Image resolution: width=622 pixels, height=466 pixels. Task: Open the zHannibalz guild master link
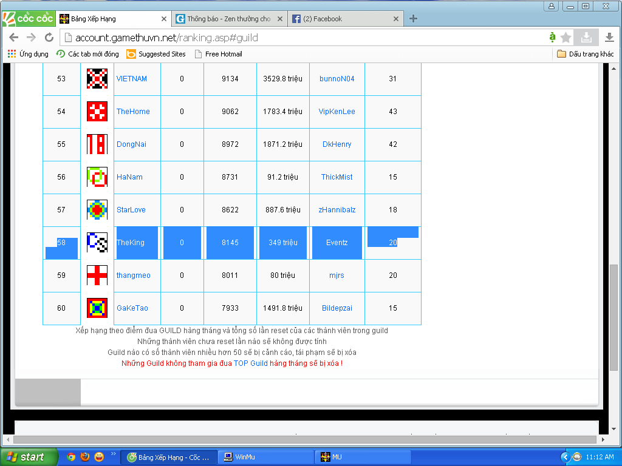(337, 210)
